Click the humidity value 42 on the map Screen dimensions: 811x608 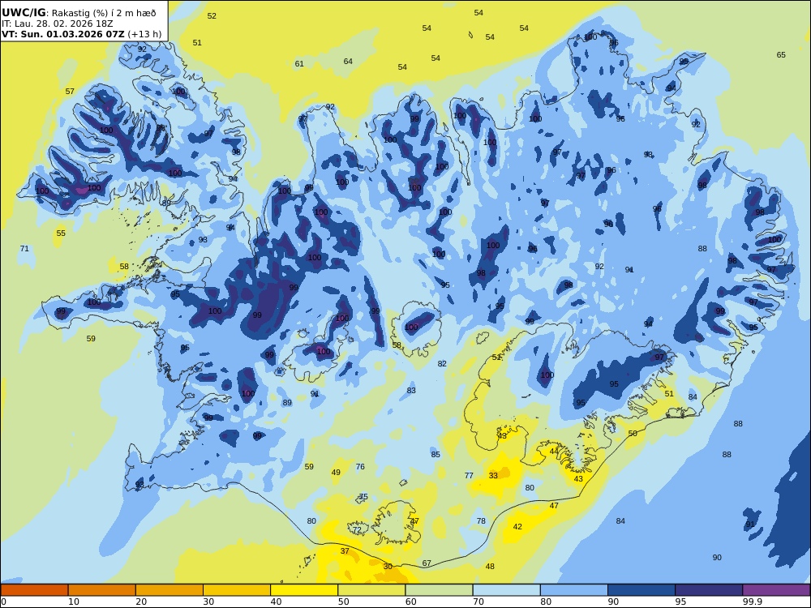point(517,527)
